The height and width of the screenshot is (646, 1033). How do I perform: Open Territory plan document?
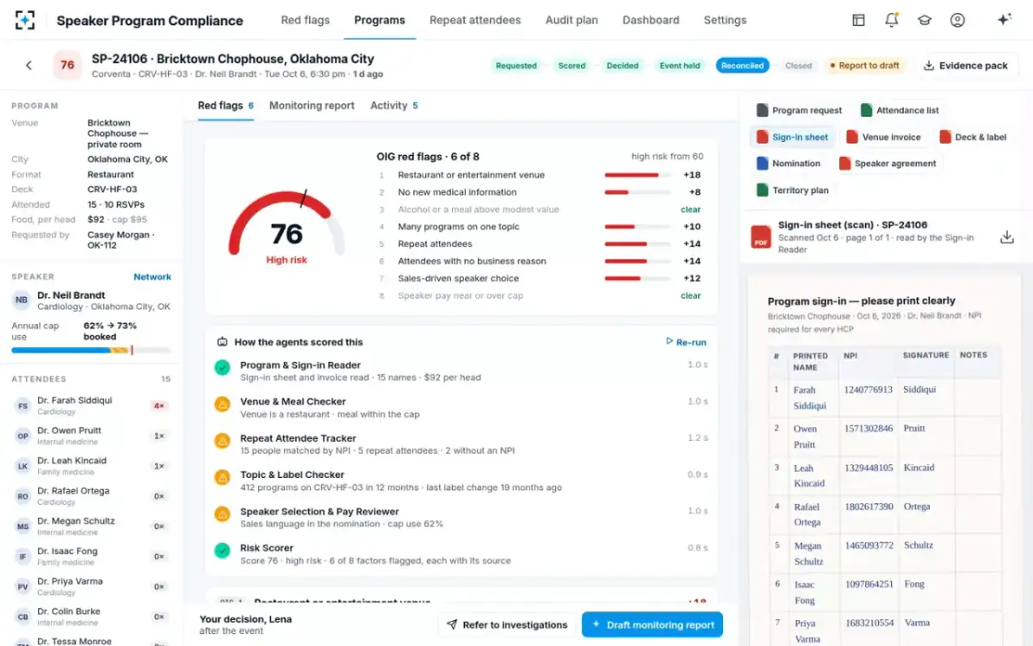point(793,189)
